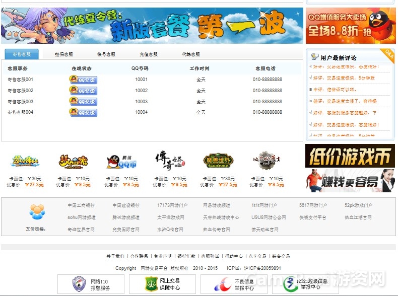Open the 1t1t网游门户 link
This screenshot has width=398, height=296.
pos(264,205)
